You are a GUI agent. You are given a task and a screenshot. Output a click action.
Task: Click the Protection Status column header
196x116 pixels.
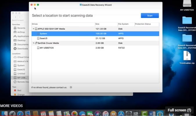click(147, 24)
